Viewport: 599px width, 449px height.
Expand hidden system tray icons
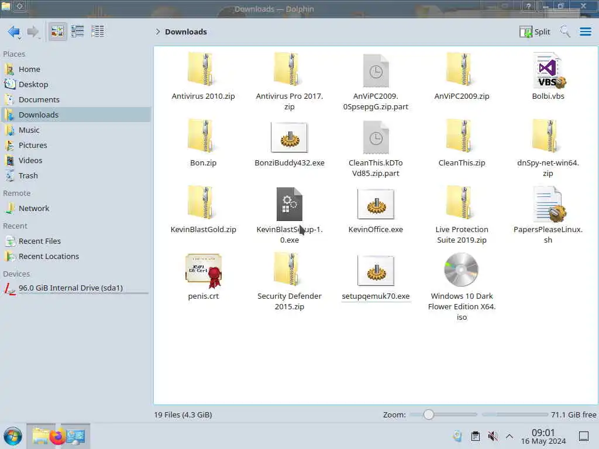click(510, 436)
